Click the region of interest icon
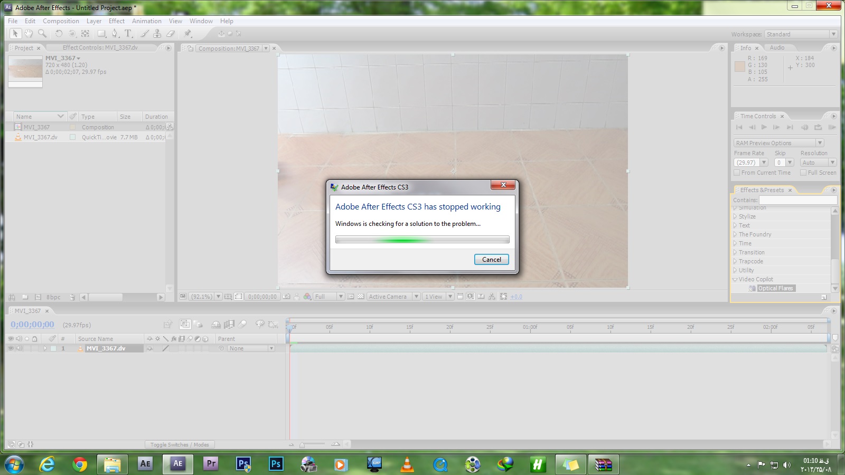 tap(350, 297)
